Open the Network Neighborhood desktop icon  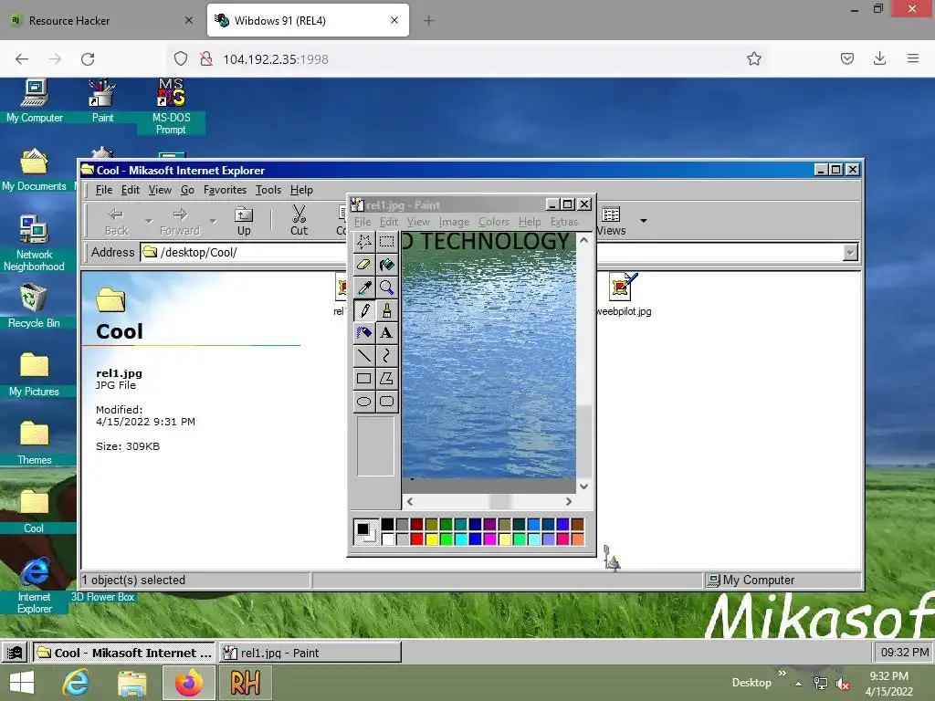34,243
